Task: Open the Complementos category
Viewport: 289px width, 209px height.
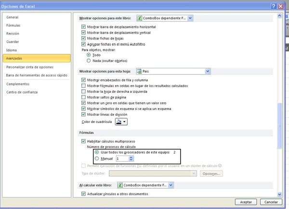Action: click(x=18, y=84)
